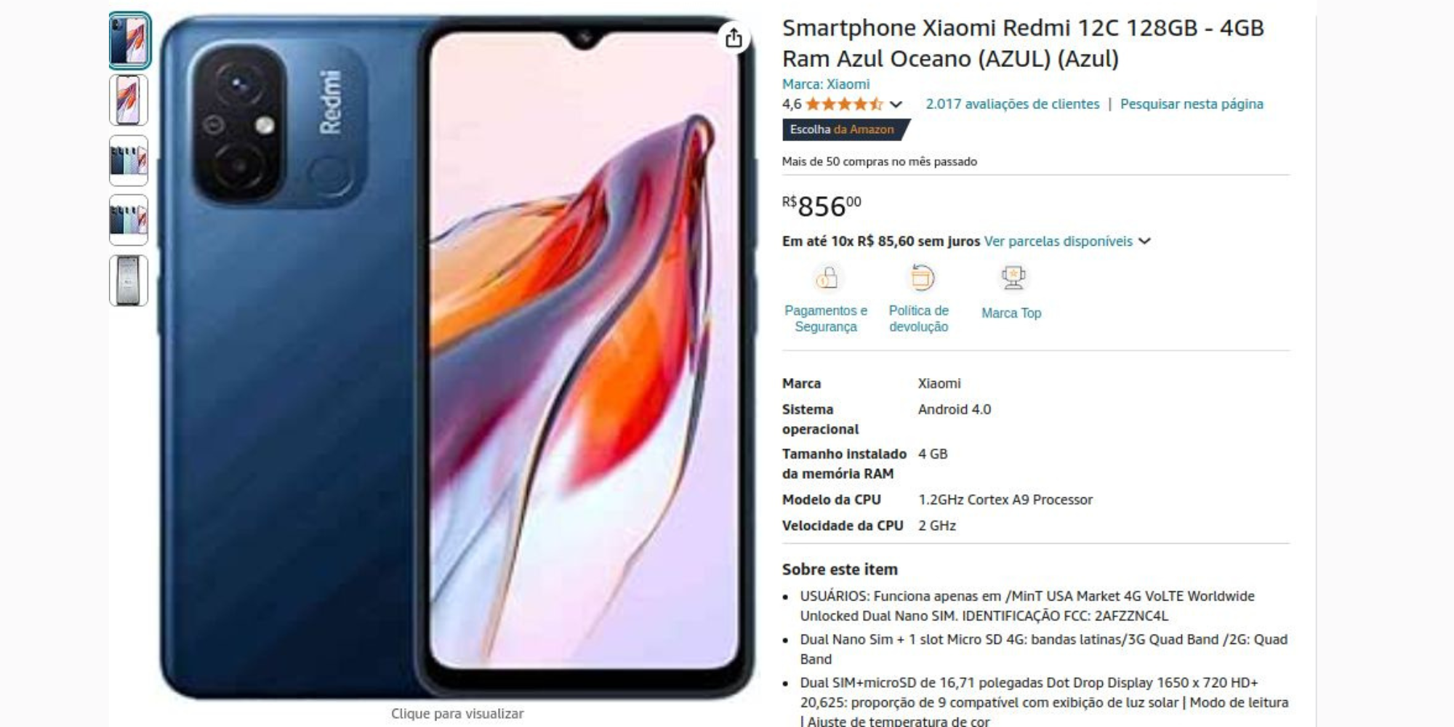Viewport: 1454px width, 727px height.
Task: Select the first product thumbnail
Action: (129, 41)
